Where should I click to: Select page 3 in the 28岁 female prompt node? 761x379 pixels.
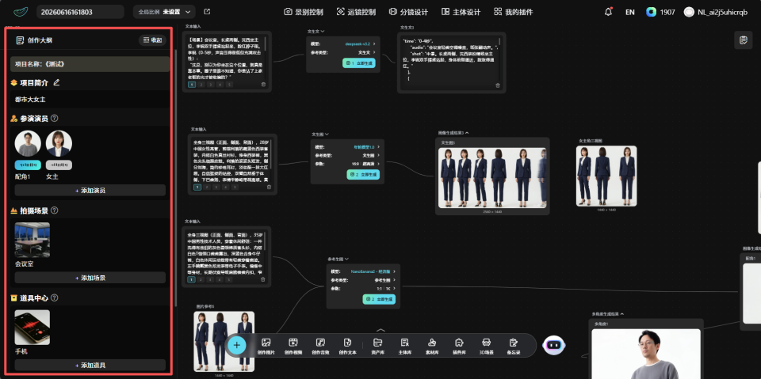[216, 187]
